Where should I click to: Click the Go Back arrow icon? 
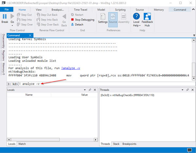coord(64,16)
